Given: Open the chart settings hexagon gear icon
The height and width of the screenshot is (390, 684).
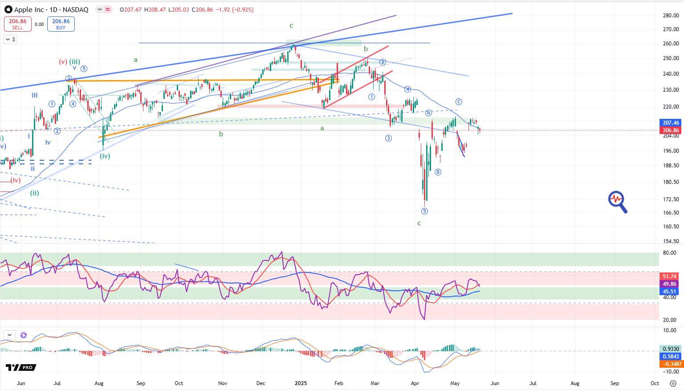Looking at the screenshot, I should click(673, 383).
